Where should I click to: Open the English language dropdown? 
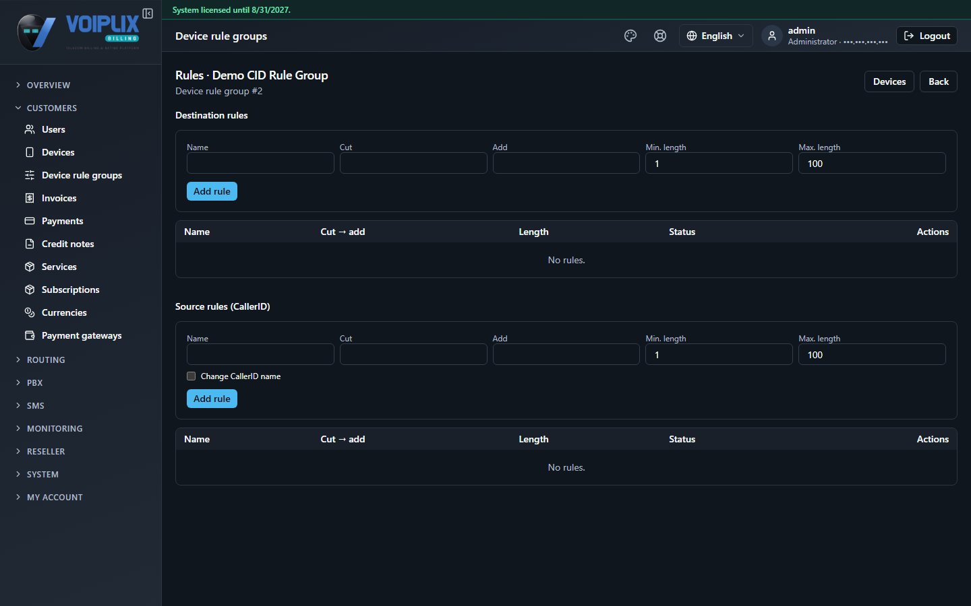click(x=715, y=36)
